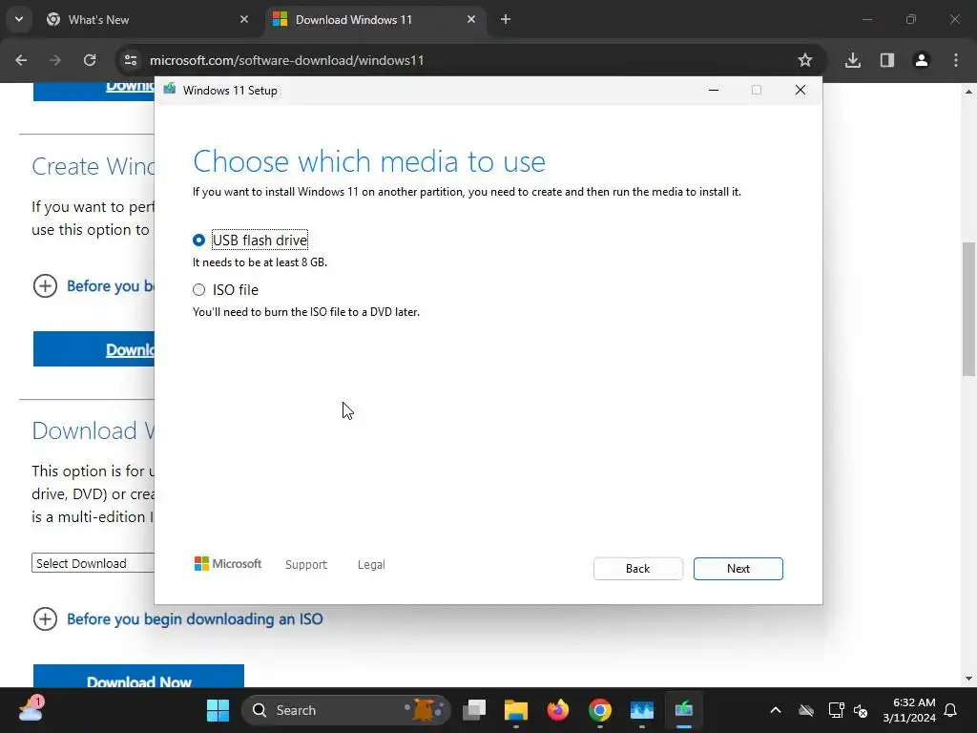Screen dimensions: 977x733
Task: Click the Windows 11 Setup title bar icon
Action: (170, 90)
